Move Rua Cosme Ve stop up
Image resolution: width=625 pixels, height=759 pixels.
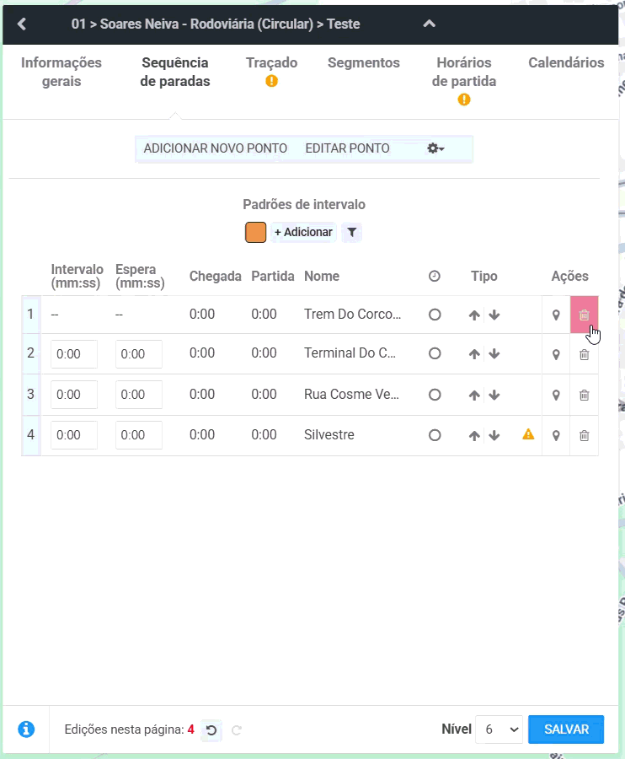(474, 395)
